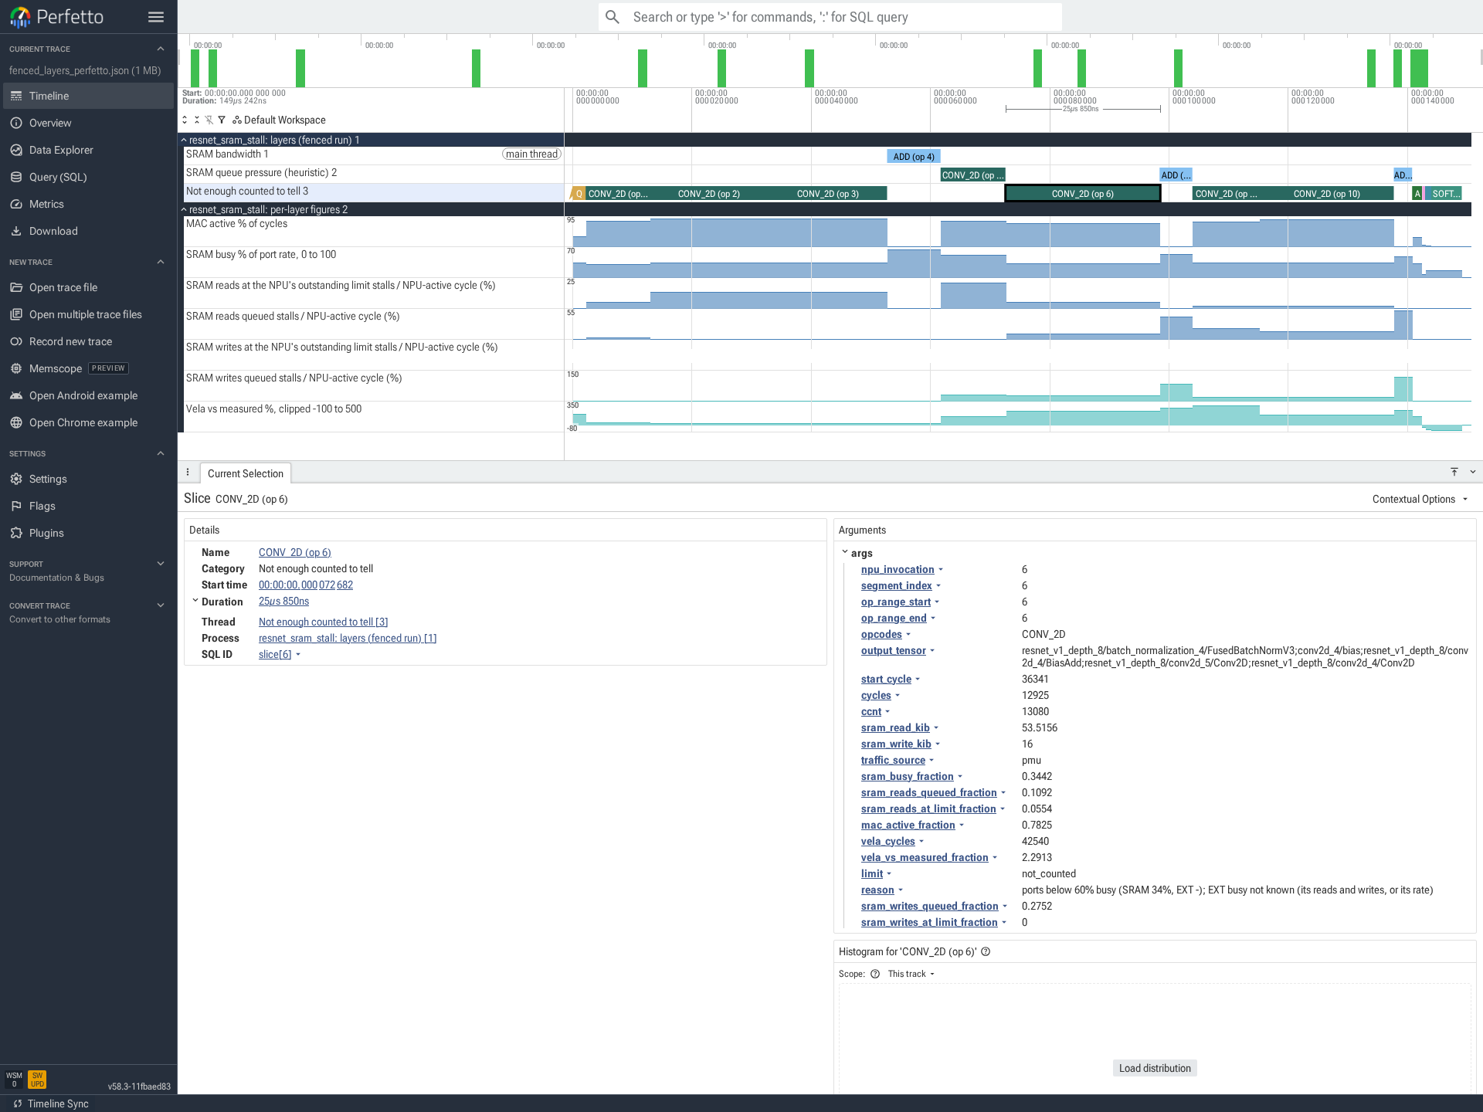Click the Open trace file folder icon

coord(16,287)
